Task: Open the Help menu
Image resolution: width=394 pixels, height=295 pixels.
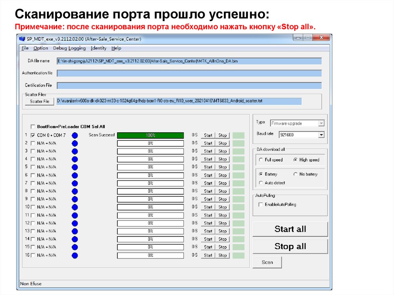Action: 116,48
